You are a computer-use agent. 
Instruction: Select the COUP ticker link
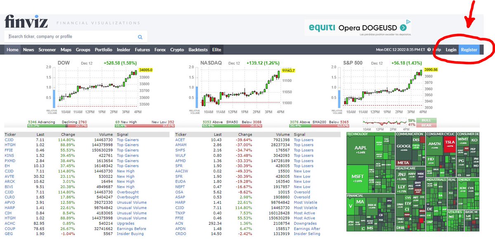tap(9, 229)
